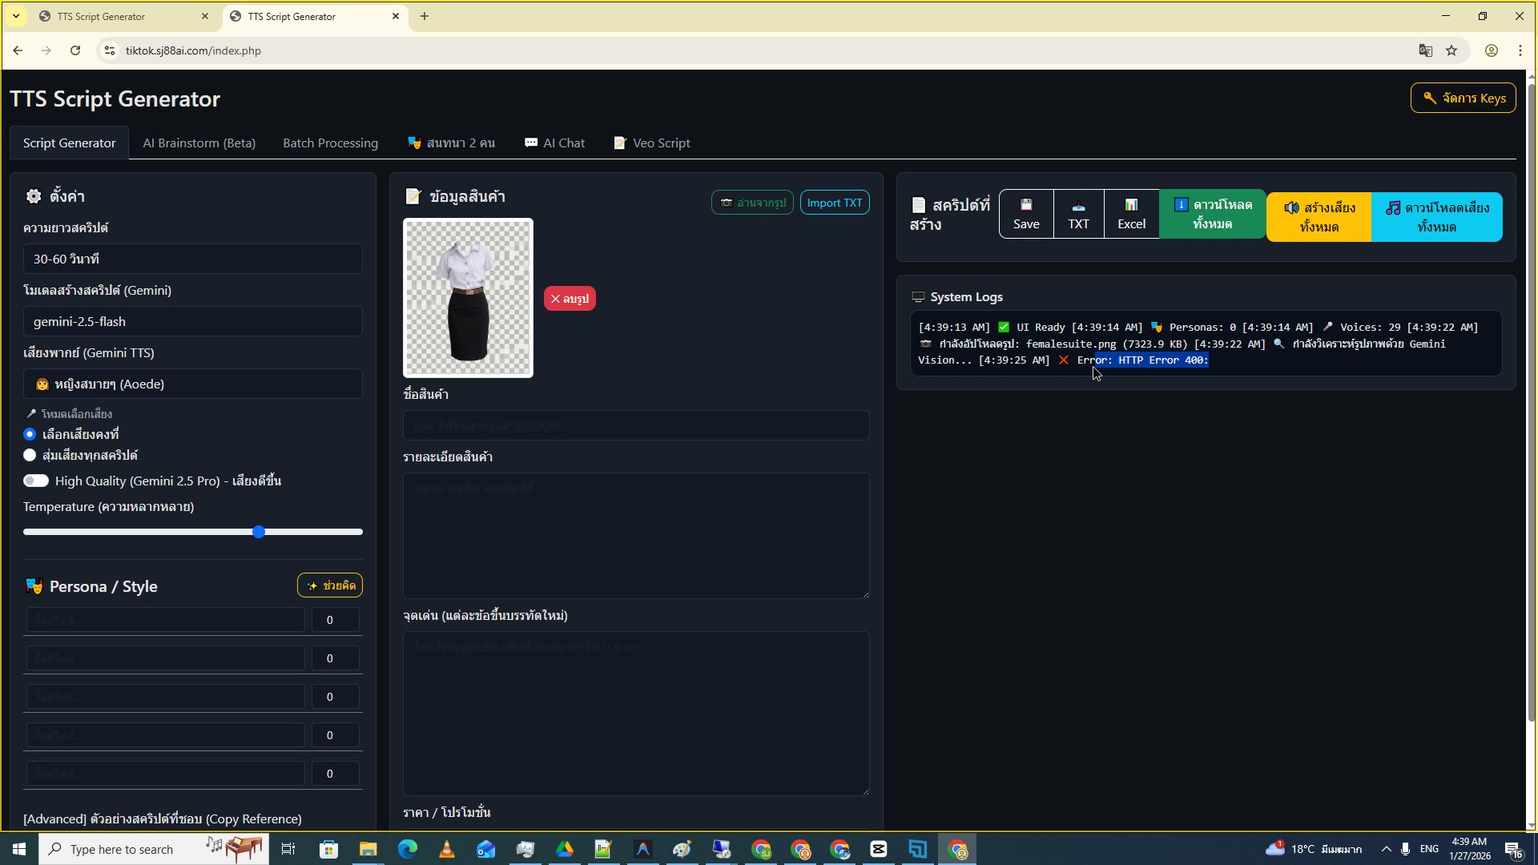This screenshot has width=1538, height=865.
Task: Click Import TXT to load product data
Action: click(835, 202)
